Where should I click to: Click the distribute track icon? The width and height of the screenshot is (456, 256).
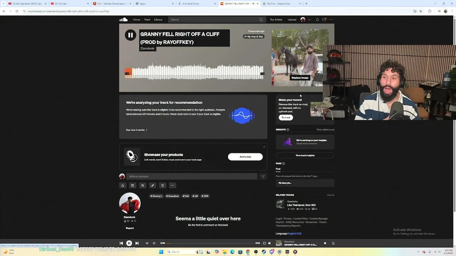(162, 185)
